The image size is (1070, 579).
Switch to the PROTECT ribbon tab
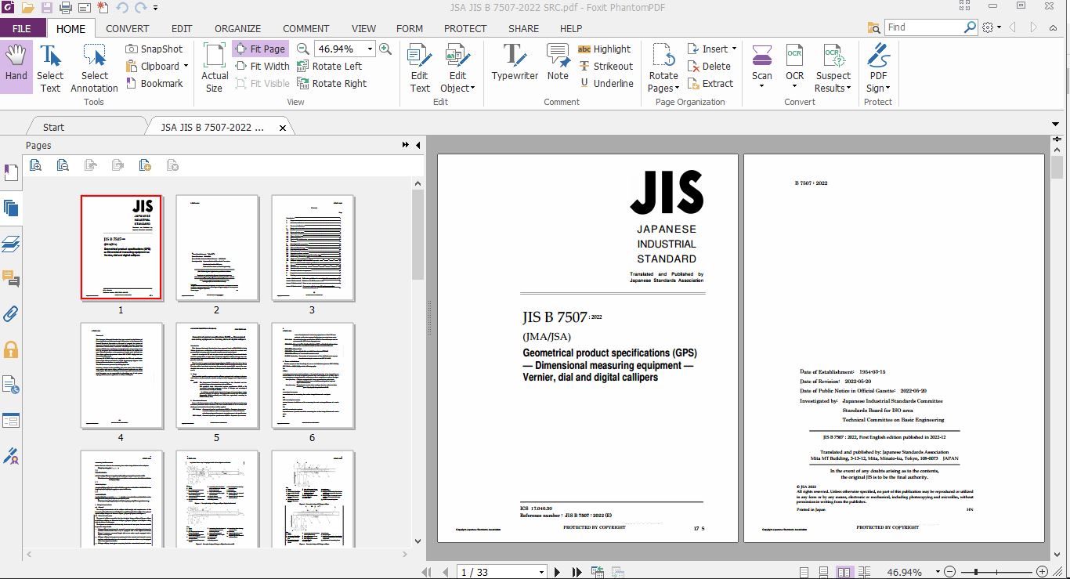pos(465,28)
